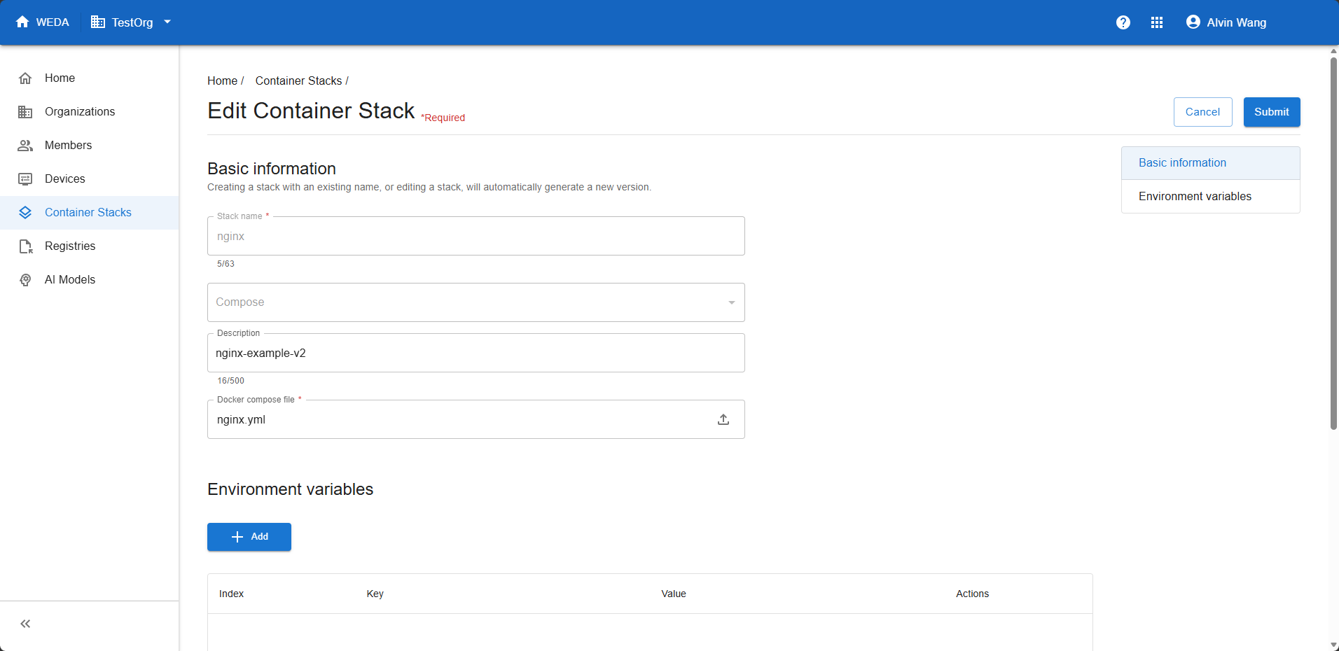The image size is (1339, 651).
Task: Jump to Environment variables section anchor
Action: point(1211,197)
